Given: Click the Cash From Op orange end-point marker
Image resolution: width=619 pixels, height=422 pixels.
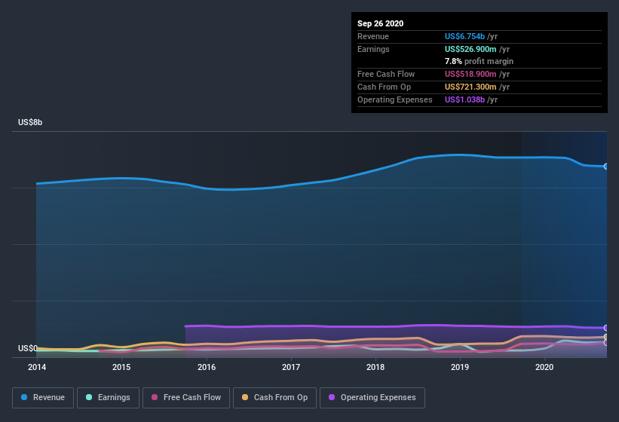Looking at the screenshot, I should [606, 337].
